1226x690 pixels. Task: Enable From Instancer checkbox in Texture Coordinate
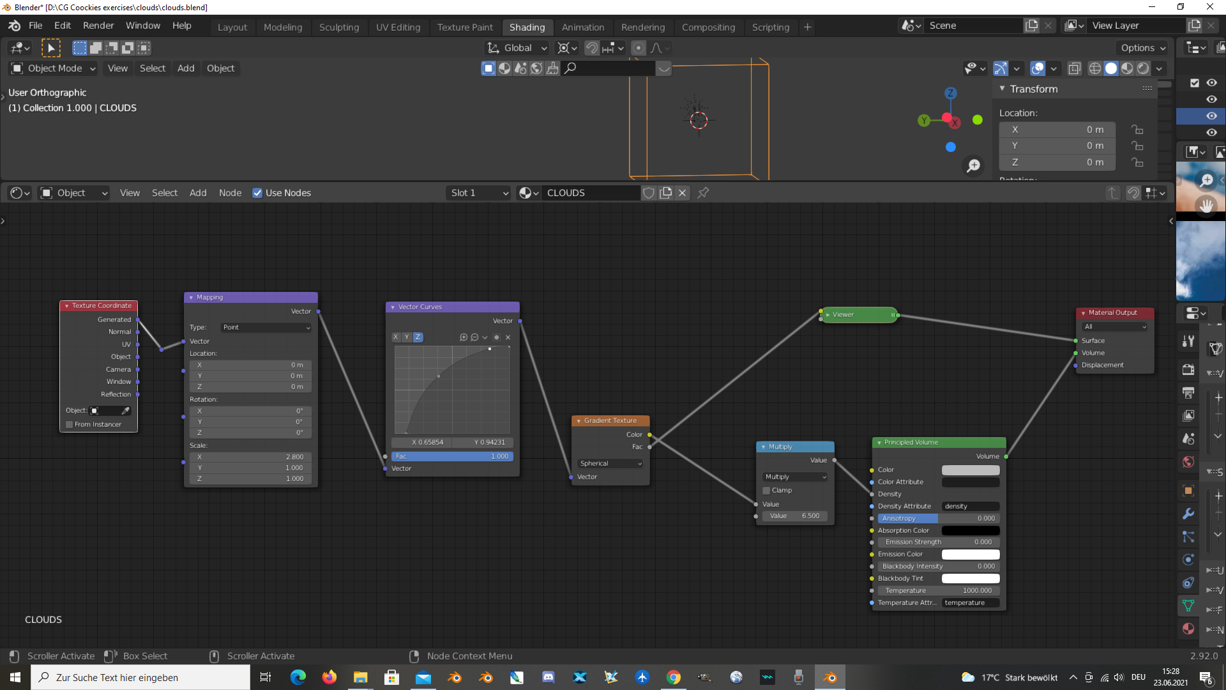click(x=70, y=424)
